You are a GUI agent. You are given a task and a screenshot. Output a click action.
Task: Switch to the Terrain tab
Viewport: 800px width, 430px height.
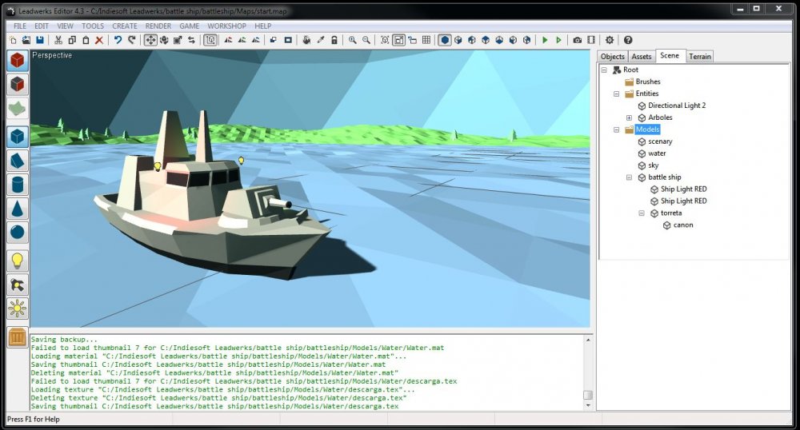[700, 57]
